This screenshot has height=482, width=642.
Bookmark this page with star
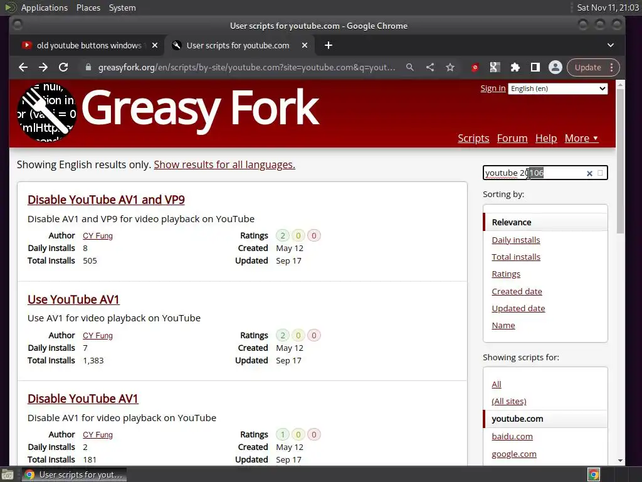450,68
